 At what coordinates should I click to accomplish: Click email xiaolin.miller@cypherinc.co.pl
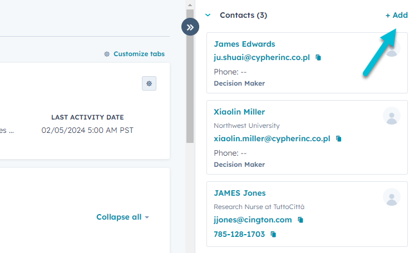tap(272, 138)
